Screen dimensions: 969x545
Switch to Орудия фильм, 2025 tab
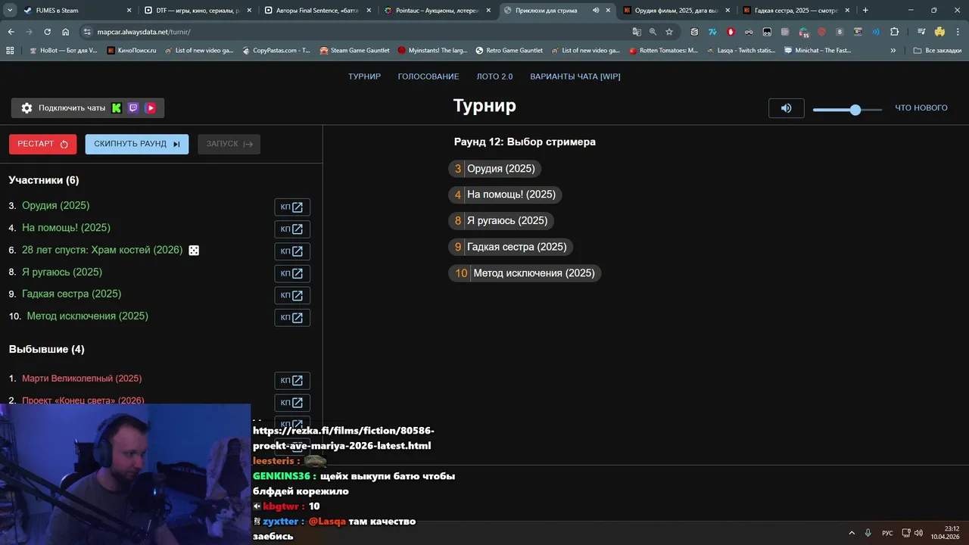coord(675,11)
